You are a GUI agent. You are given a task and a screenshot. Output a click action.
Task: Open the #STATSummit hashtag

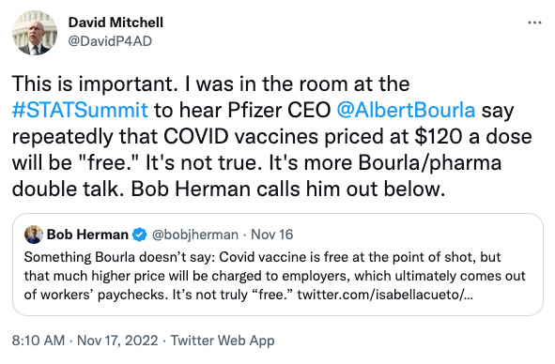80,110
